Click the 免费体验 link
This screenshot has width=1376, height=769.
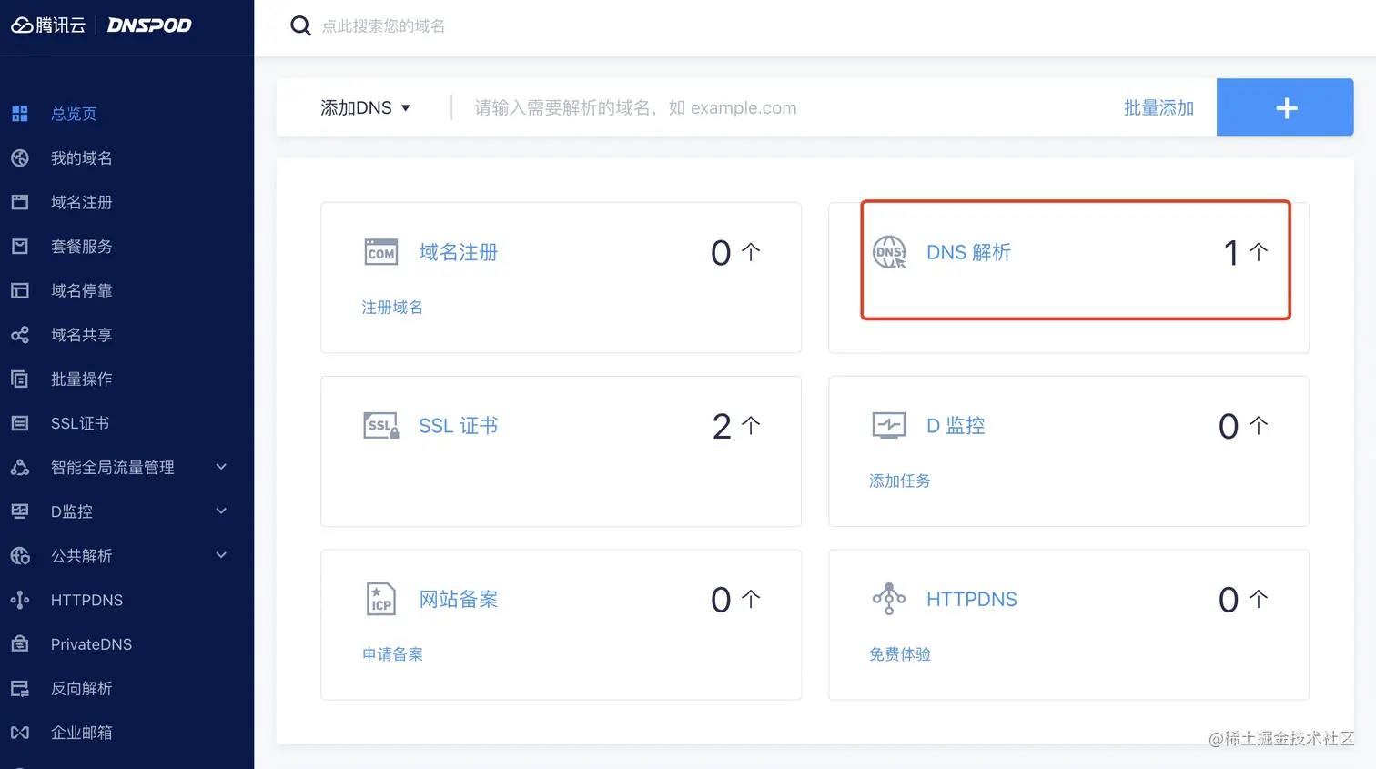click(900, 654)
